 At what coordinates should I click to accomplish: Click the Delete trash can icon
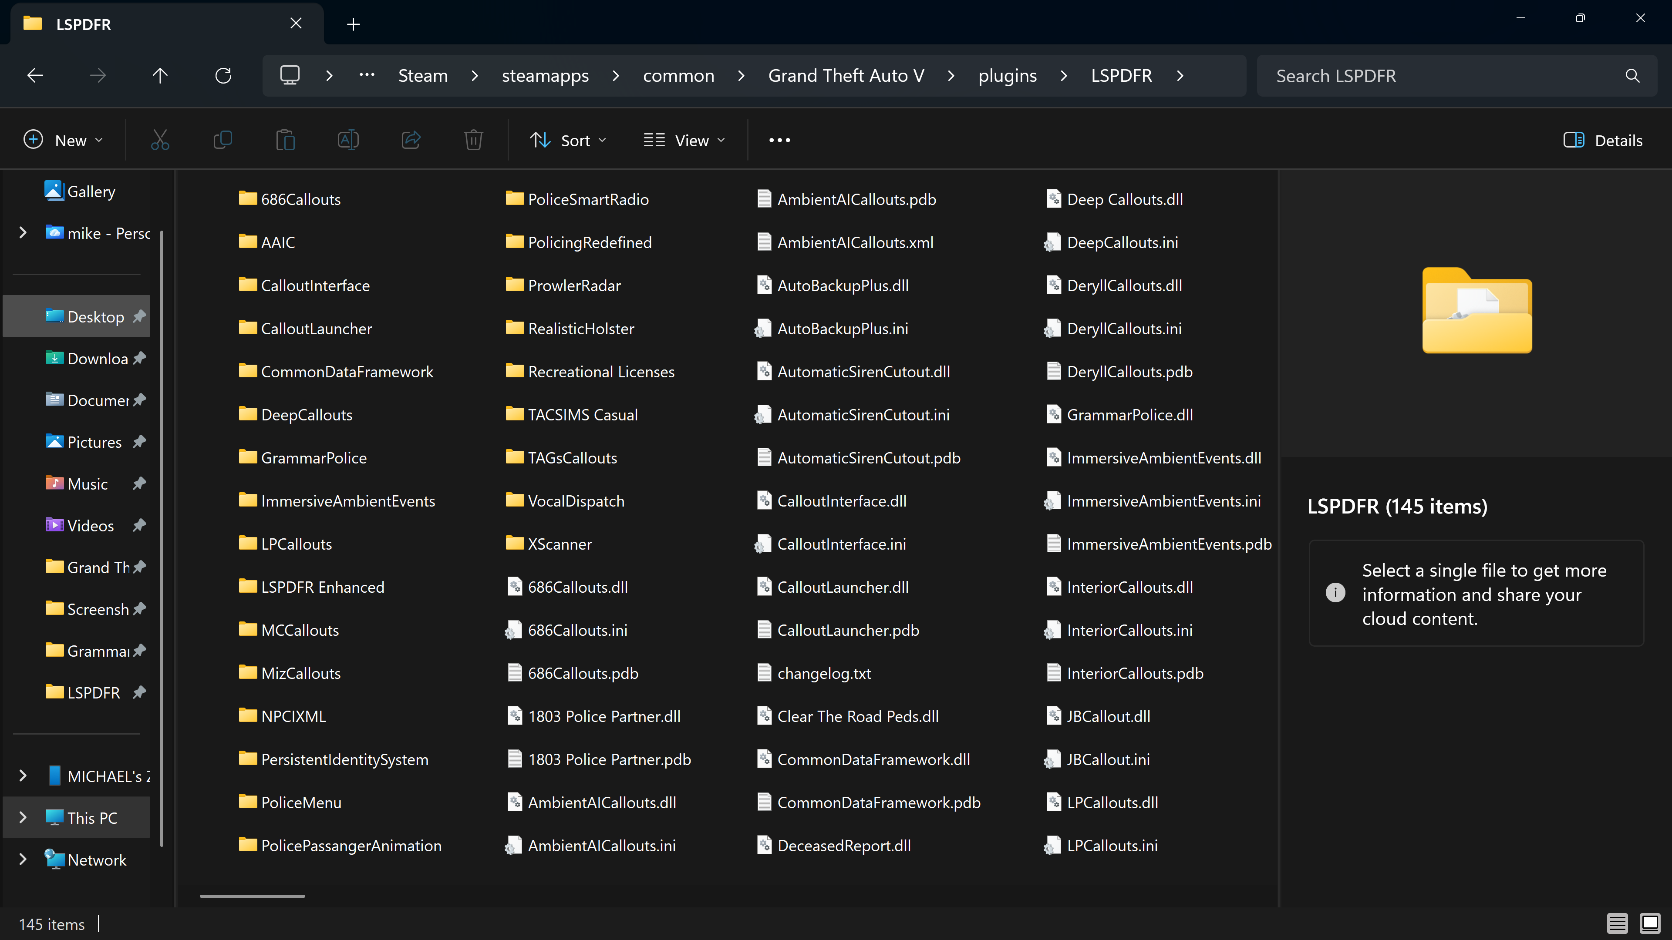tap(473, 140)
